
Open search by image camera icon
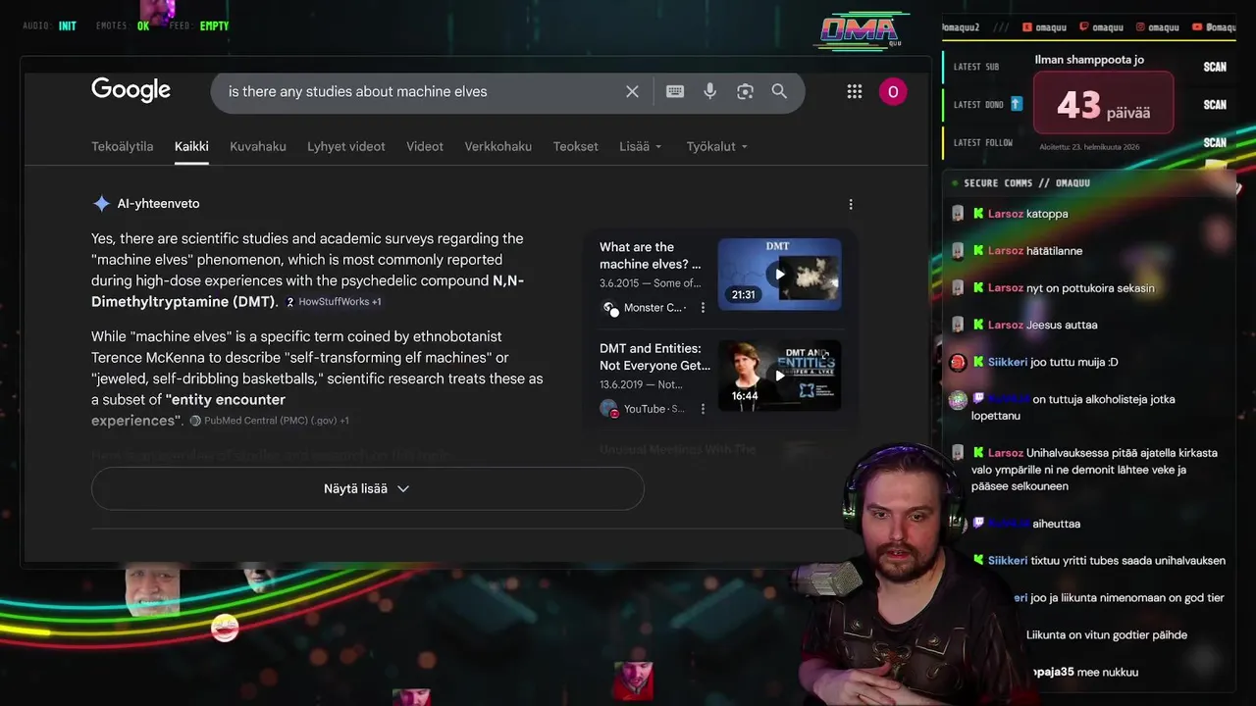(x=745, y=91)
